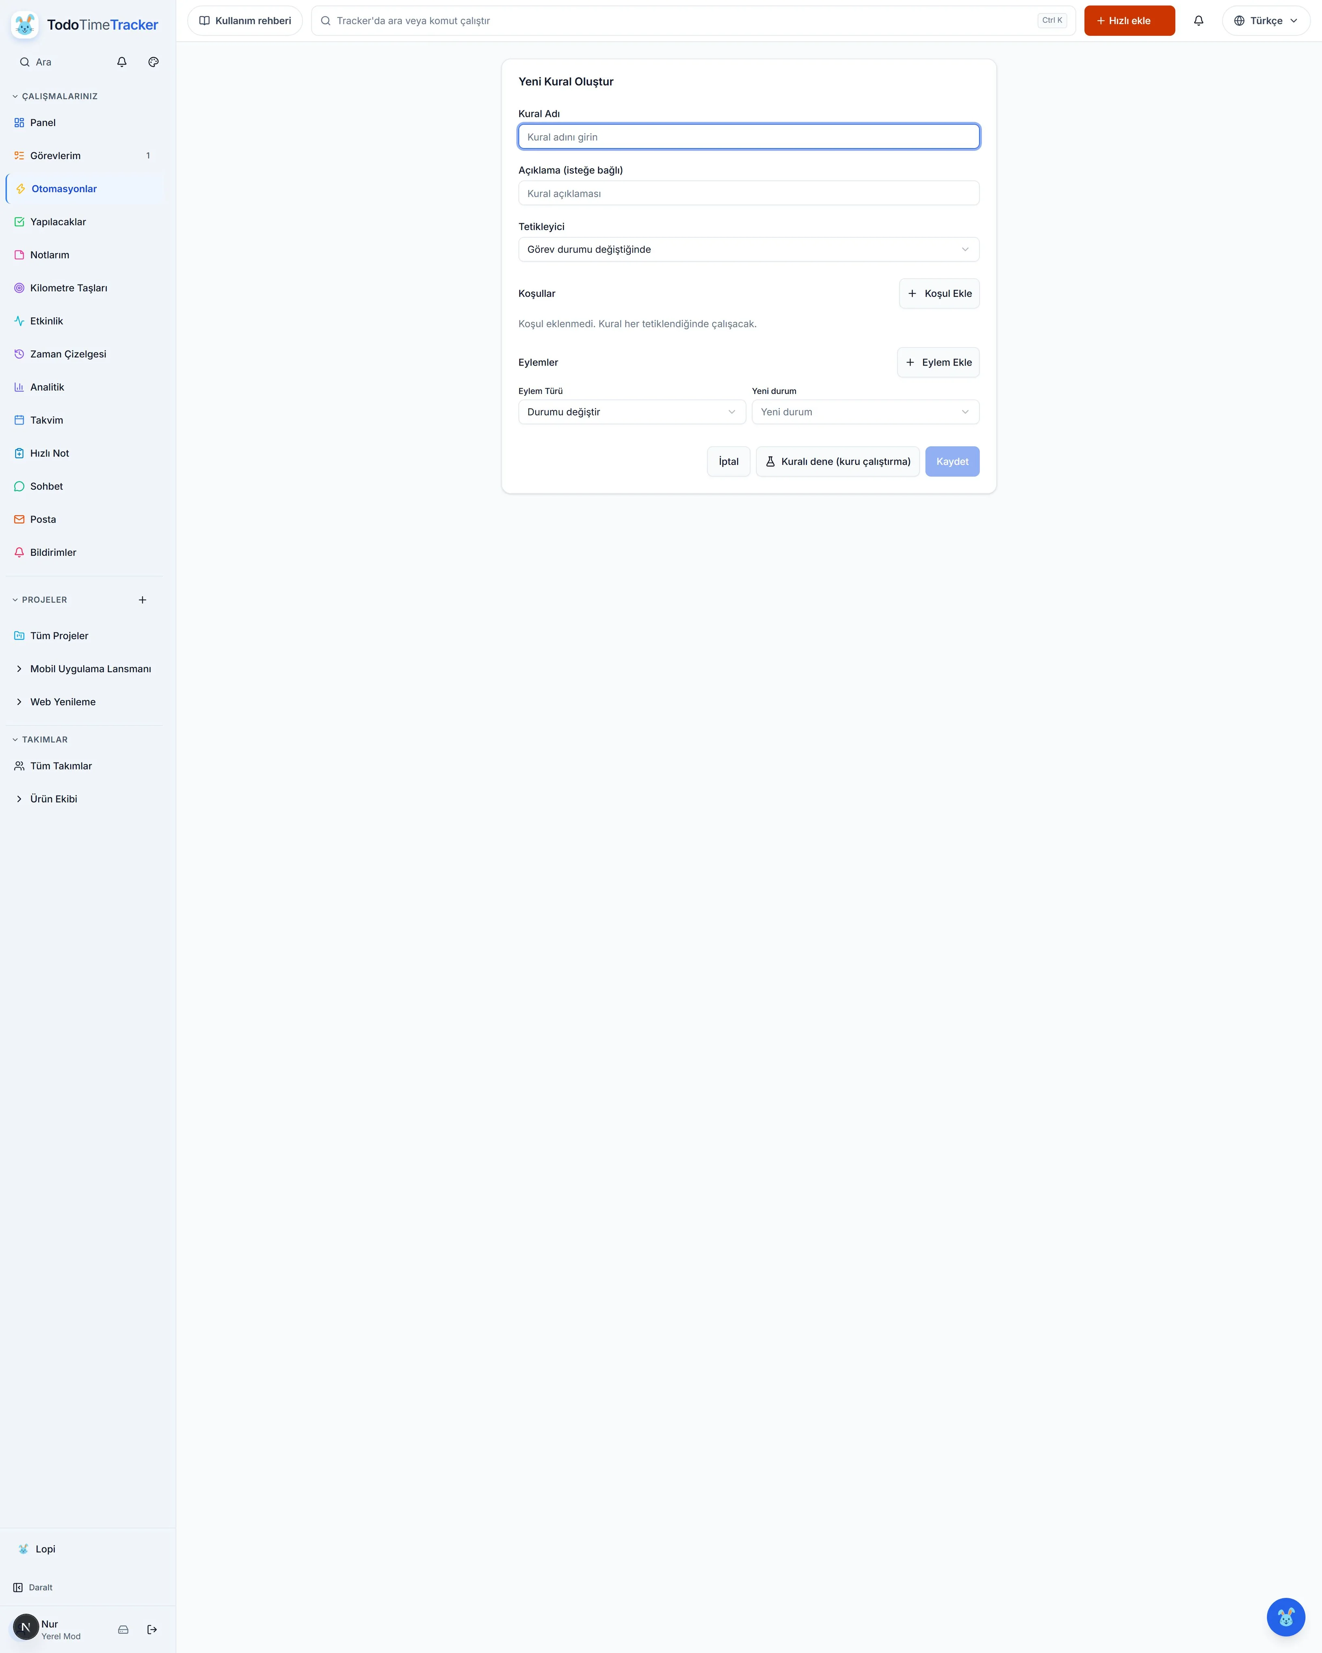
Task: Click the Kaydet button
Action: 952,462
